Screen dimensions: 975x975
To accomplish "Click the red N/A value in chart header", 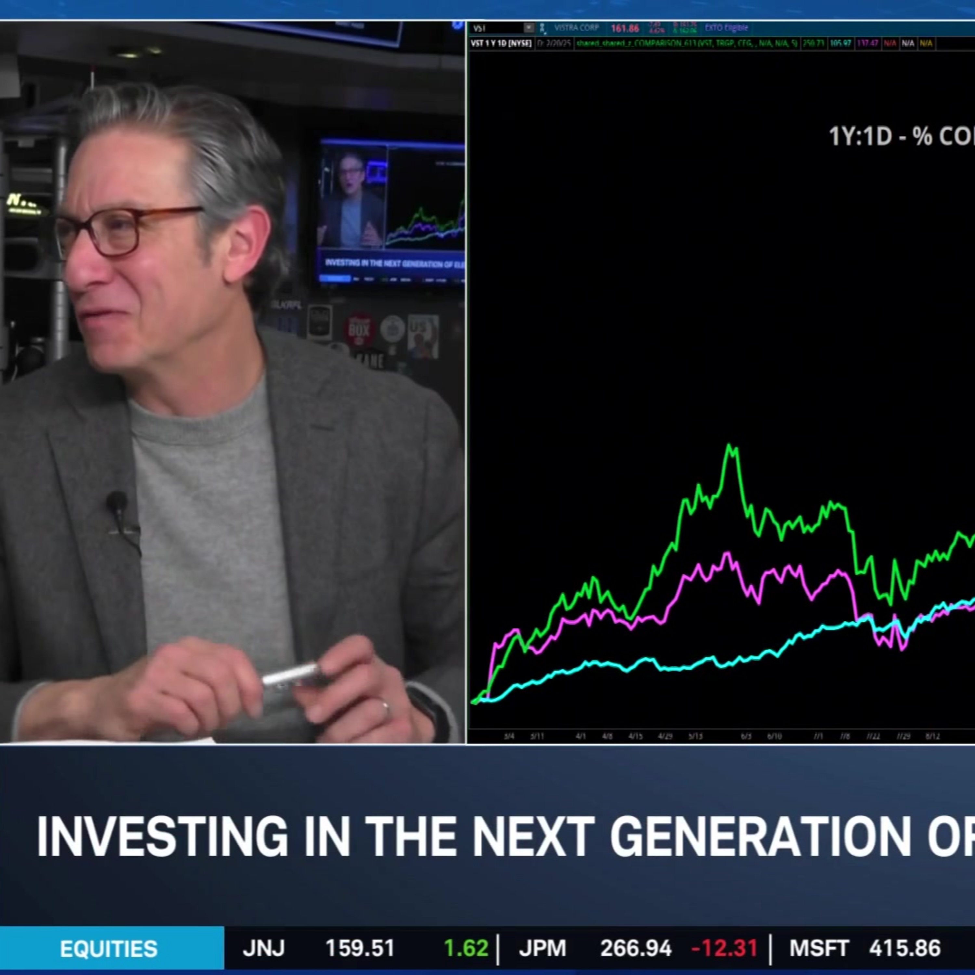I will [890, 44].
